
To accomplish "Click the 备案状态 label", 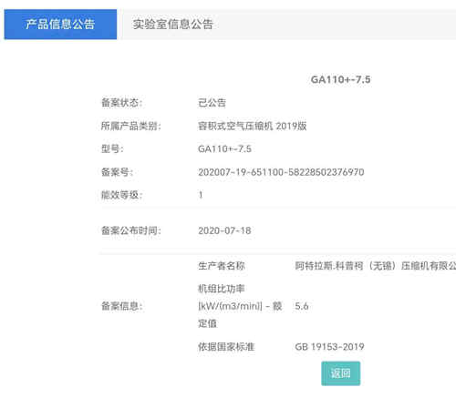I will [121, 103].
